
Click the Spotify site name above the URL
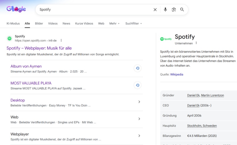(20, 36)
